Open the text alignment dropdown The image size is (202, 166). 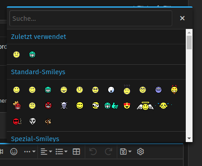[46, 152]
